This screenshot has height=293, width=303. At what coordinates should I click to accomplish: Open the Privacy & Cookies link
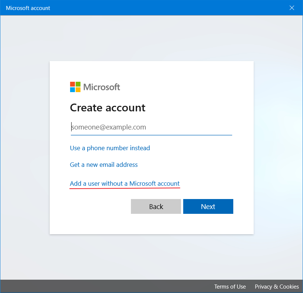(277, 287)
